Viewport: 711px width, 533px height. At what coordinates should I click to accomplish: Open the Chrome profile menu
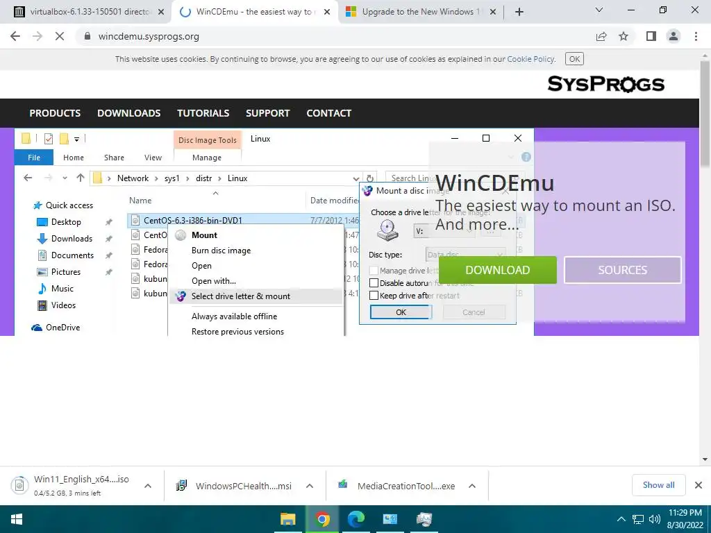pyautogui.click(x=674, y=36)
